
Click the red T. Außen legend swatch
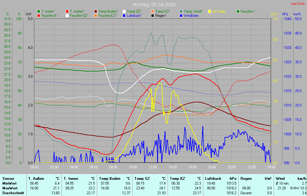67,11
